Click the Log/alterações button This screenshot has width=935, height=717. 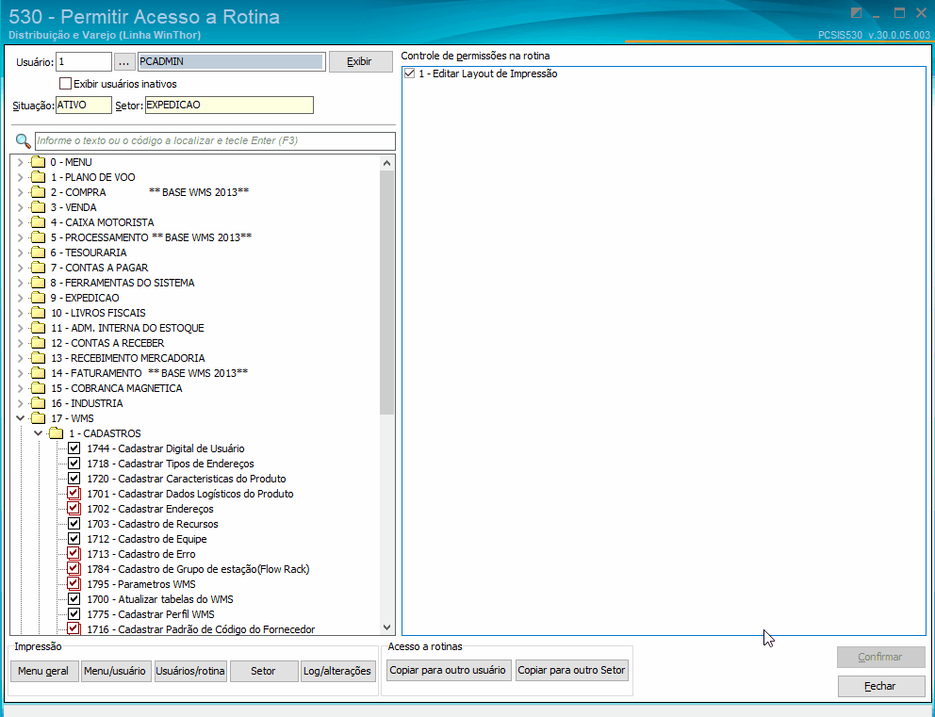click(x=336, y=671)
